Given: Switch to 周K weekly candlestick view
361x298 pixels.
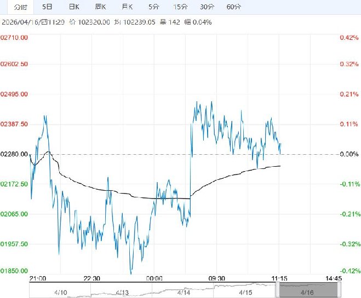Looking at the screenshot, I should click(x=100, y=7).
